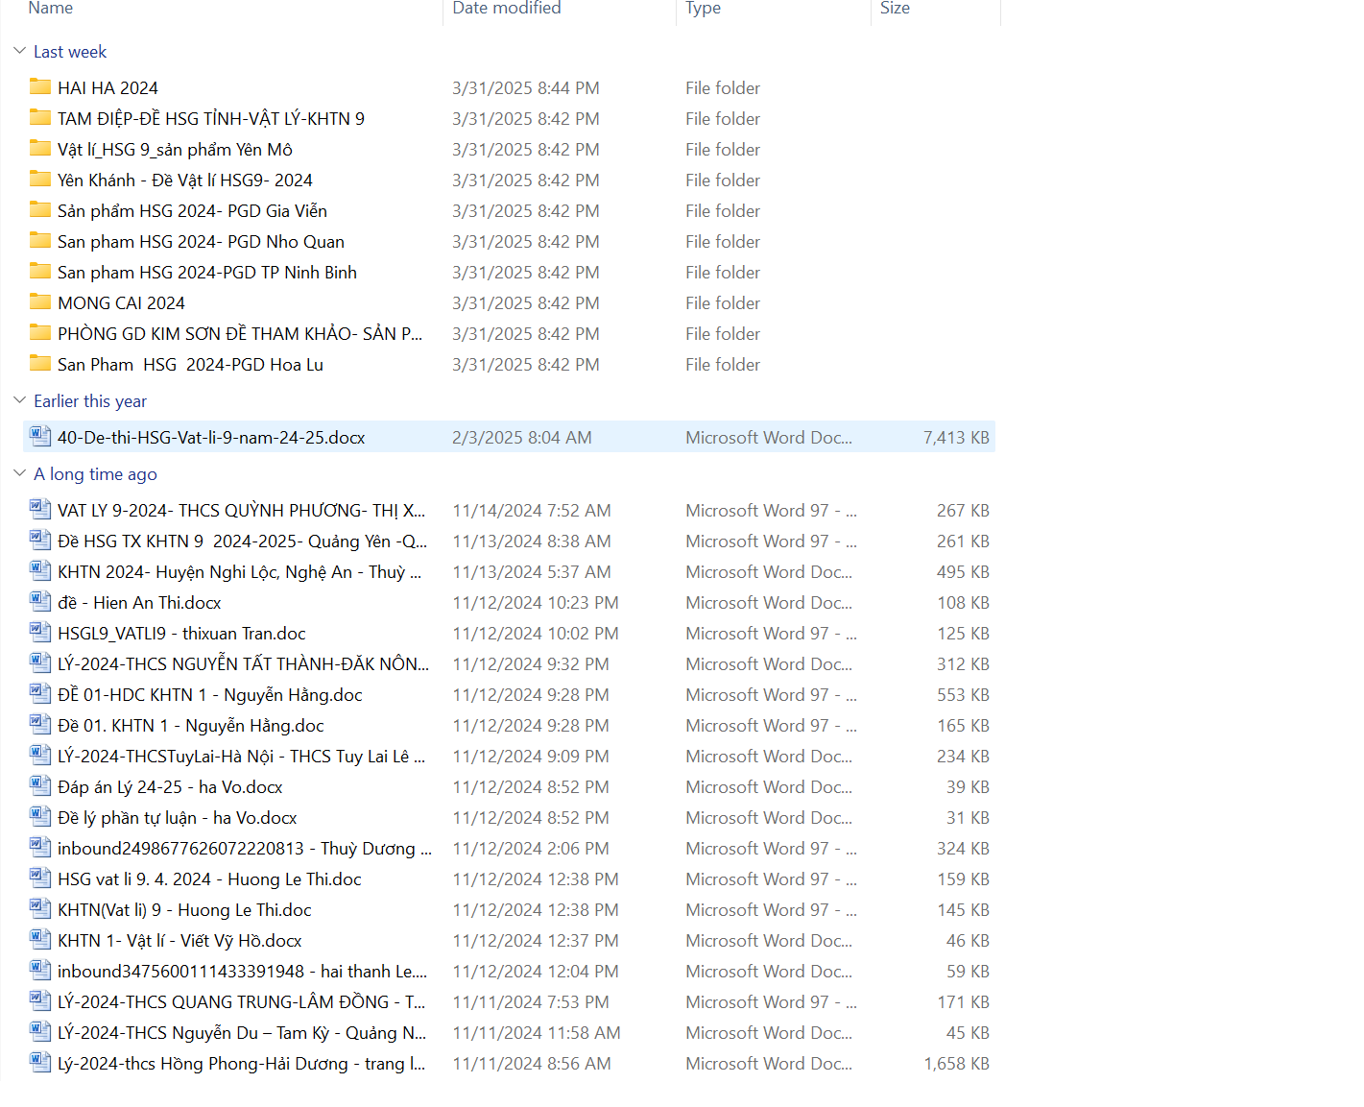Image resolution: width=1364 pixels, height=1107 pixels.
Task: Sort by the Date modified column header
Action: point(507,9)
